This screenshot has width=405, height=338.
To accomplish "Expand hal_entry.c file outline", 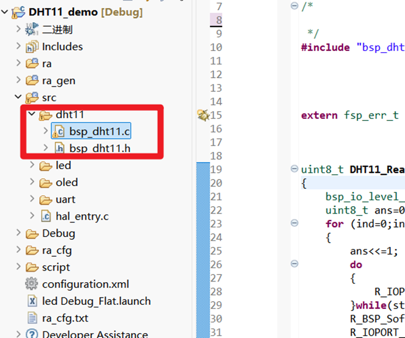I will (32, 216).
